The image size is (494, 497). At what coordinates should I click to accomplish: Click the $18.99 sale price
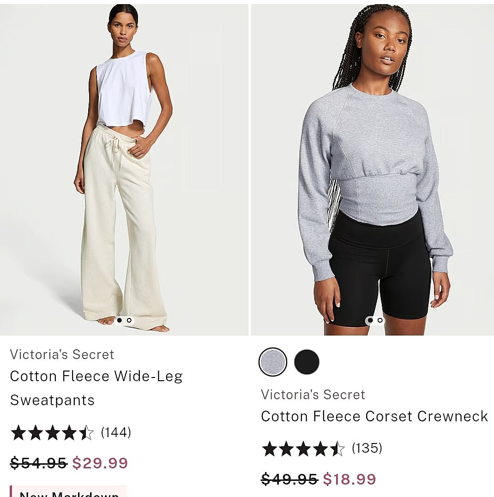(x=349, y=479)
